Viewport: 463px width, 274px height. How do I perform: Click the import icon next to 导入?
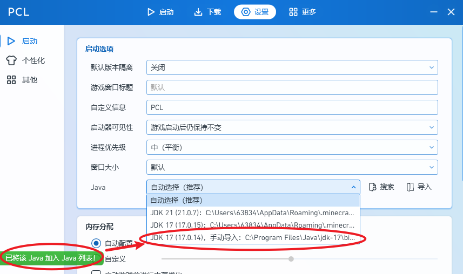(x=410, y=187)
